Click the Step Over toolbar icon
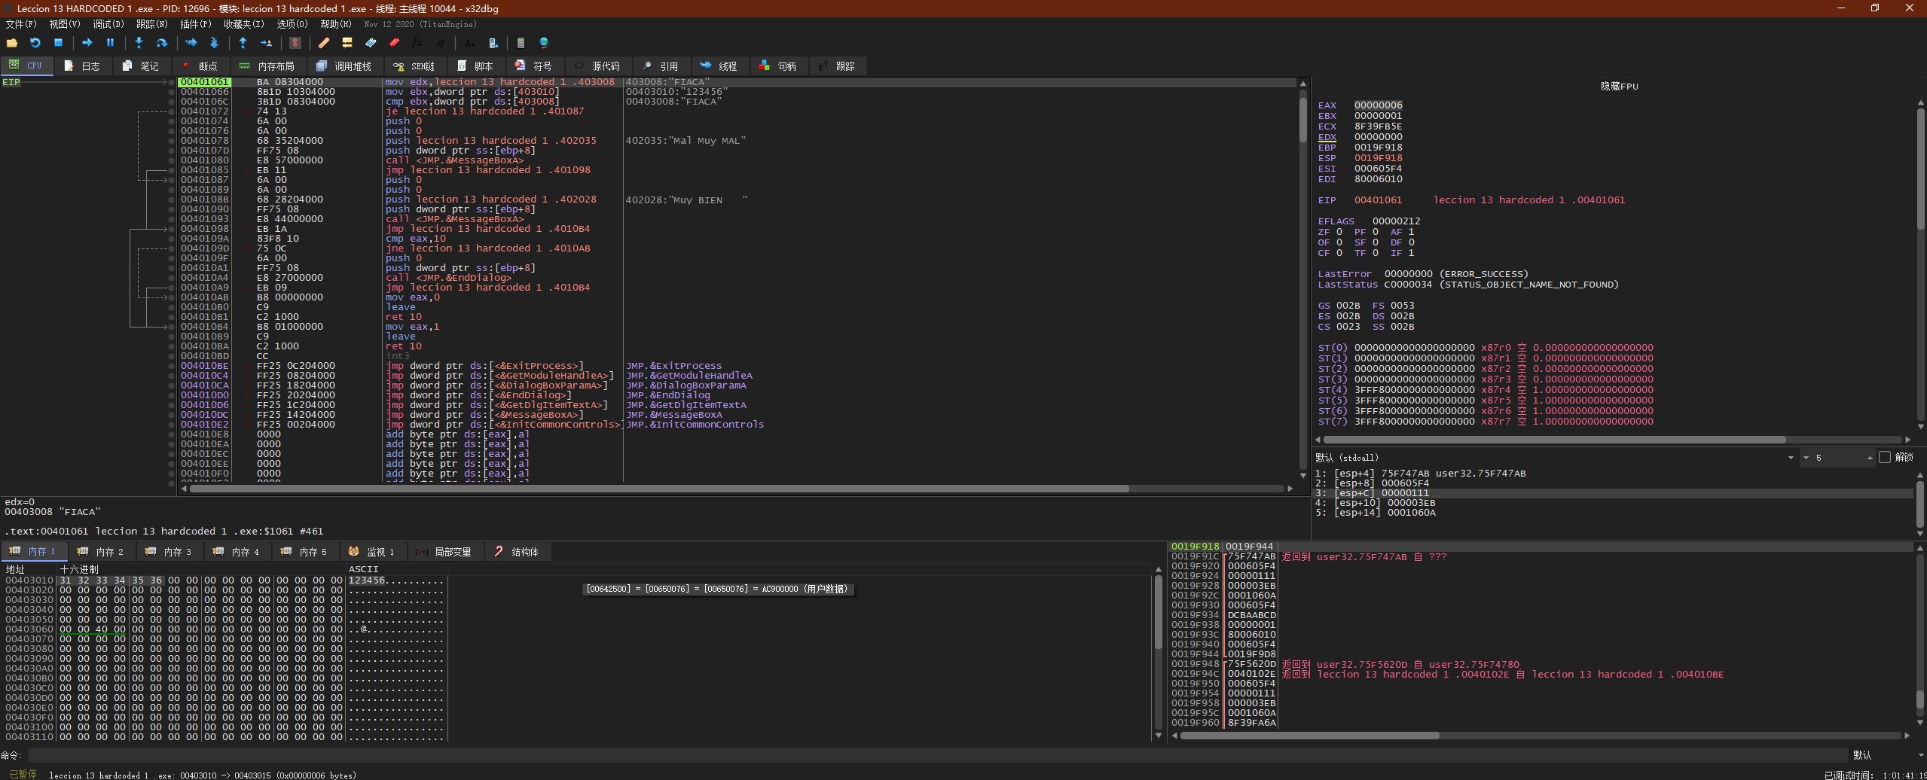The width and height of the screenshot is (1927, 780). (161, 43)
